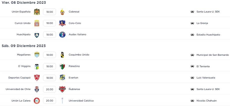Click the Unión La Calera crest
This screenshot has height=109, width=230.
[x=37, y=101]
